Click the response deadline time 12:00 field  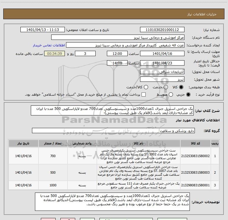117,53
